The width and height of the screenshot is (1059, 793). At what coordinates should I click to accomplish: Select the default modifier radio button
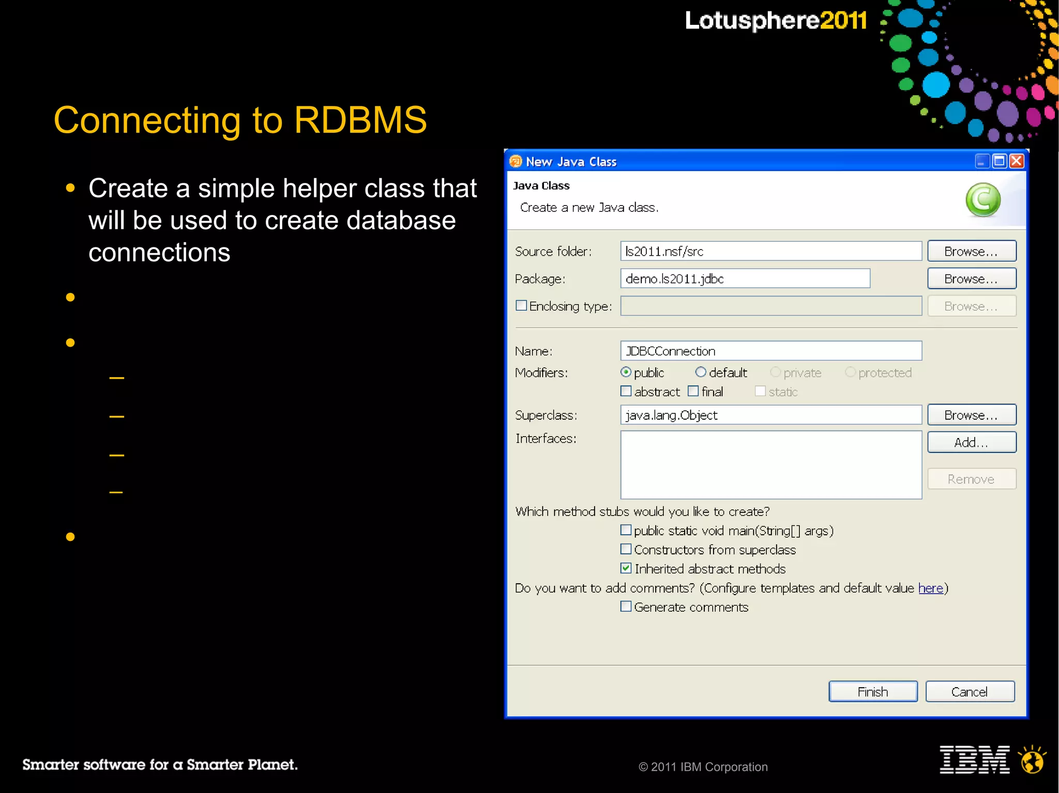tap(701, 372)
